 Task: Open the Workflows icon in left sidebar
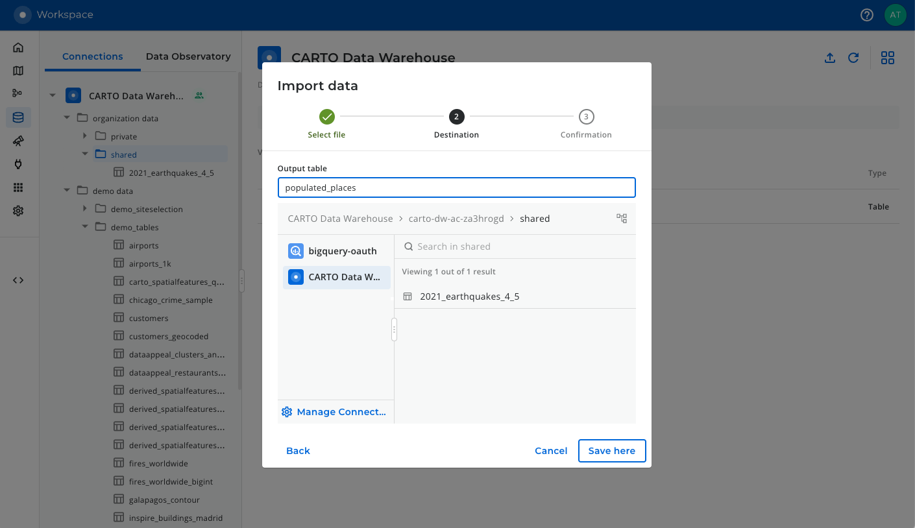click(x=18, y=93)
